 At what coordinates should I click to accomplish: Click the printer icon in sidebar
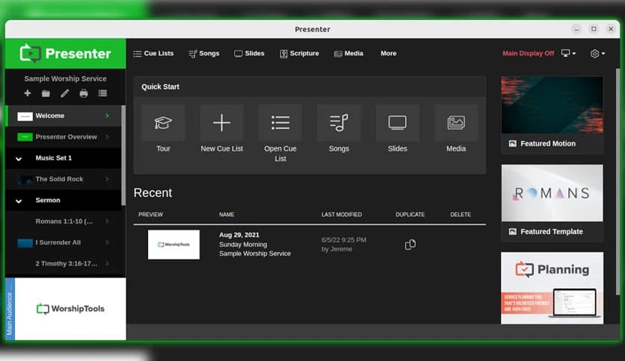(x=84, y=93)
